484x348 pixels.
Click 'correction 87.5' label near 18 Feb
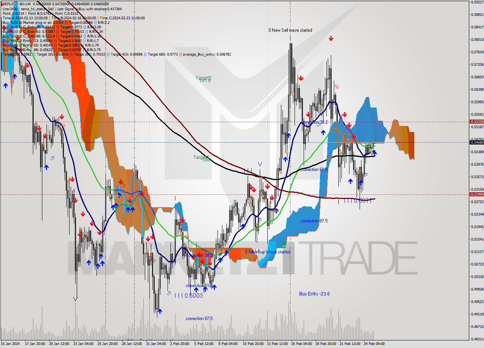click(x=314, y=221)
